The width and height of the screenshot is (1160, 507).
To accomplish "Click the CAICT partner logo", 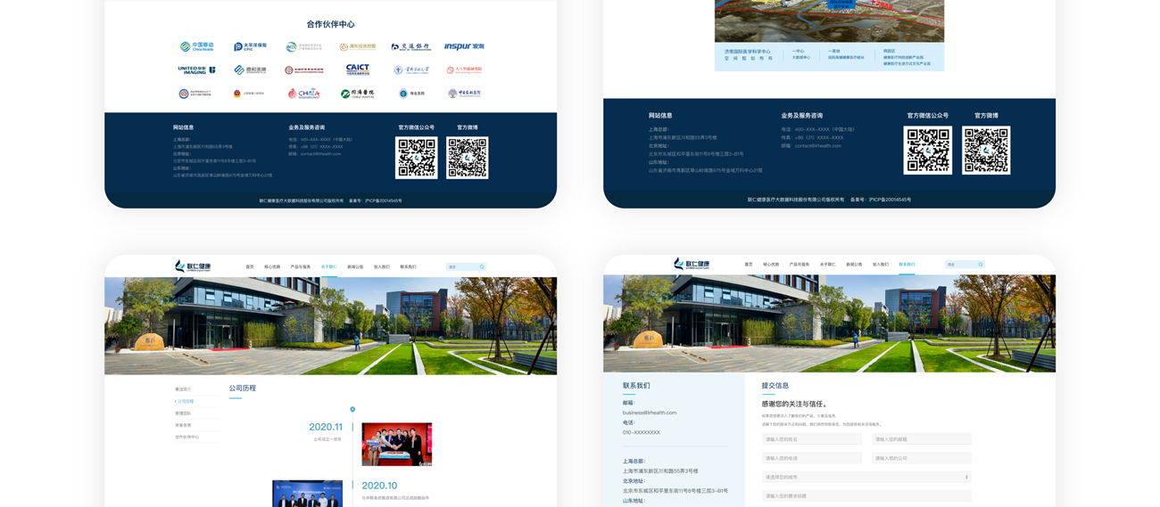I will point(357,70).
